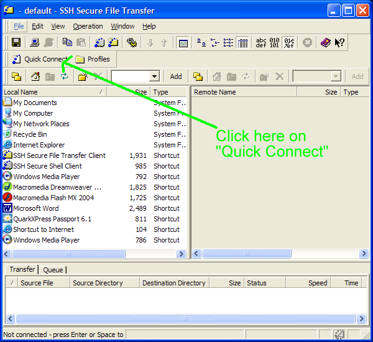Switch to the Transfer tab
Screen dimensions: 373x342
pos(22,269)
